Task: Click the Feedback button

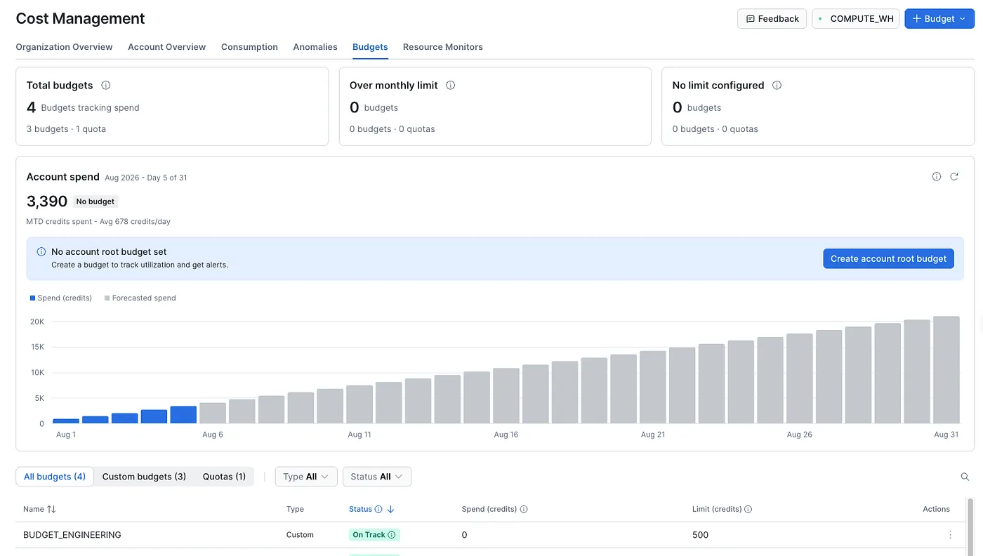Action: tap(772, 19)
